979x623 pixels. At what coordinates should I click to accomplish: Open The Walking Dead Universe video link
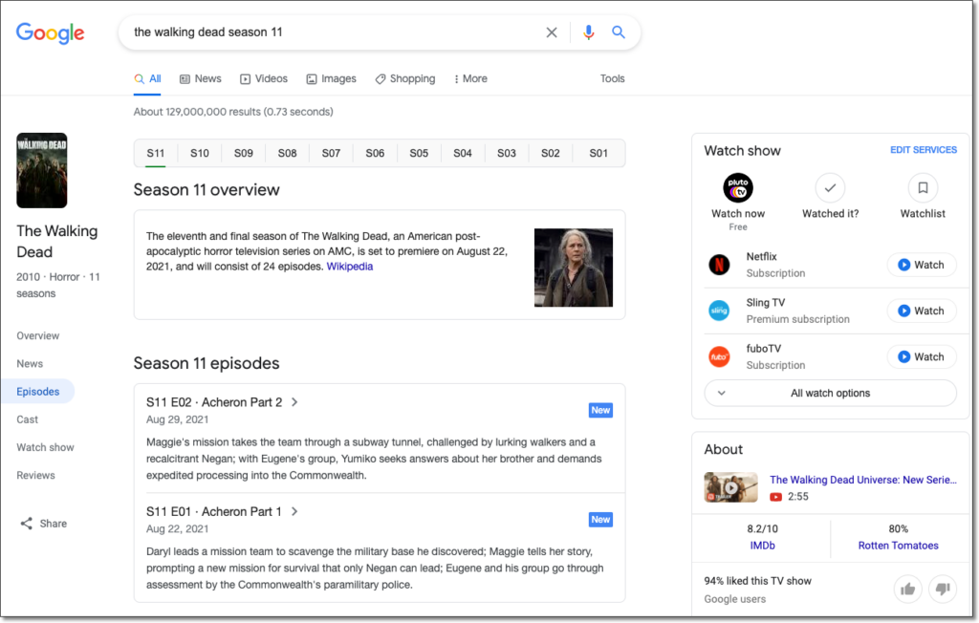[863, 480]
